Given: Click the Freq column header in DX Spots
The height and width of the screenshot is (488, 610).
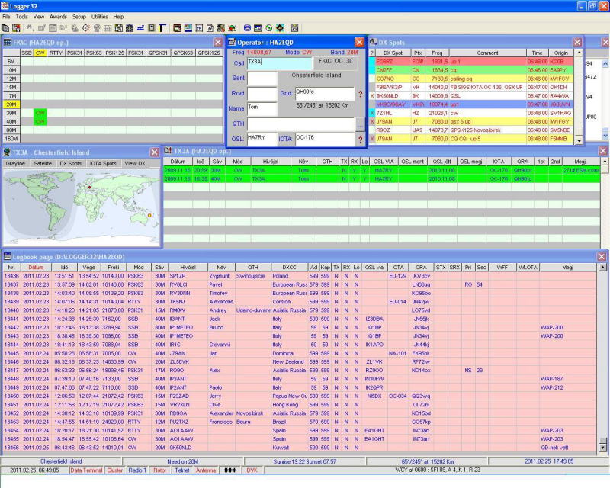Looking at the screenshot, I should click(x=437, y=53).
